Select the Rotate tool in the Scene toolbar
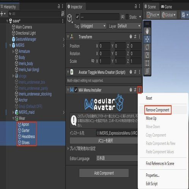189x189 pixels. tap(147, 47)
